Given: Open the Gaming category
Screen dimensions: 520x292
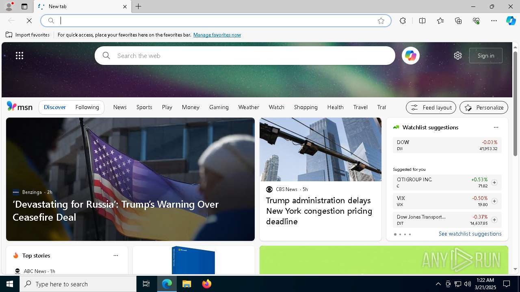Looking at the screenshot, I should coord(219,107).
